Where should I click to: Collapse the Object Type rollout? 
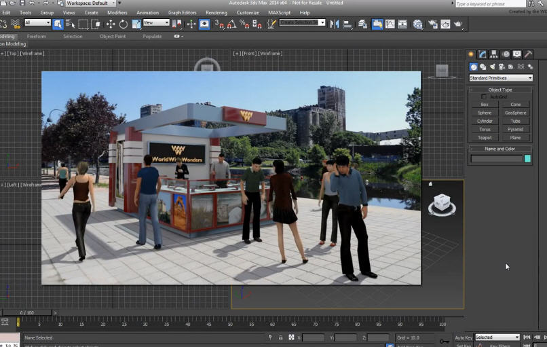tap(500, 90)
